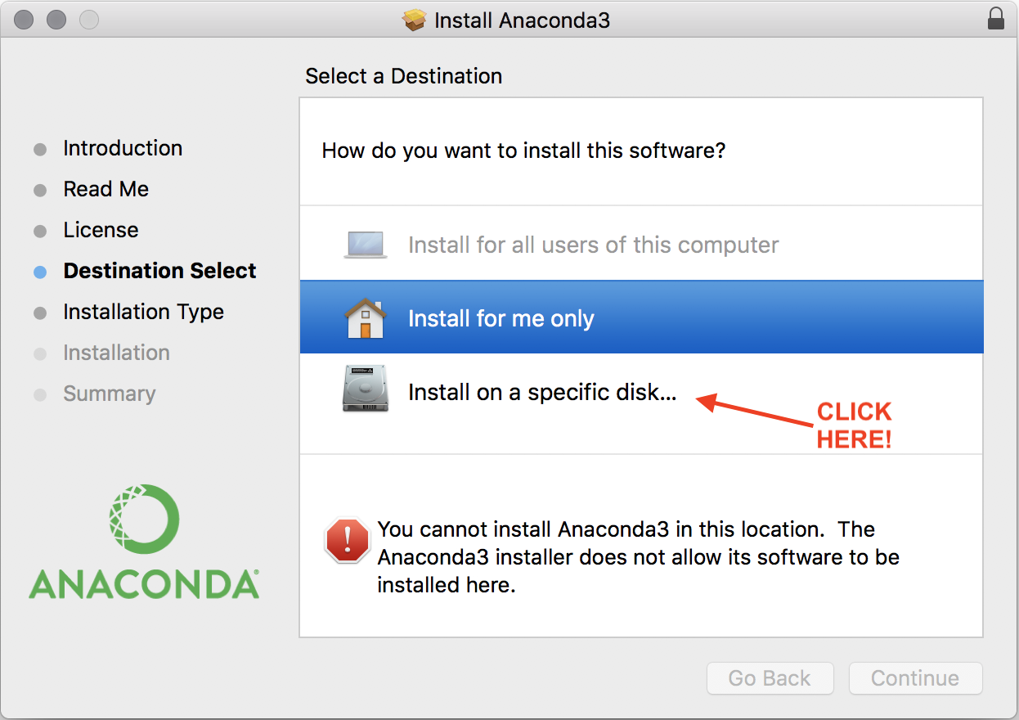Click the Installation step in sidebar
This screenshot has width=1019, height=720.
pos(116,353)
